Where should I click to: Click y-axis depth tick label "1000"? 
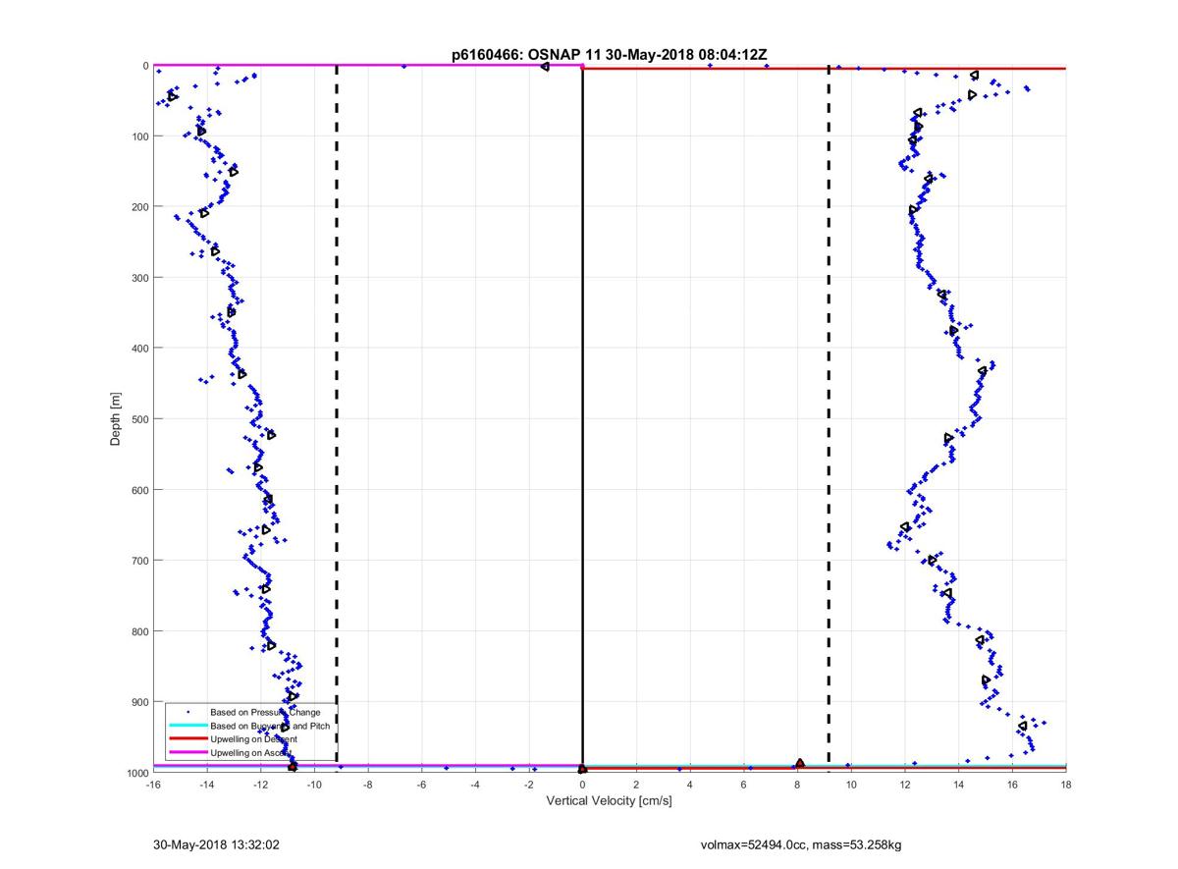(x=136, y=773)
